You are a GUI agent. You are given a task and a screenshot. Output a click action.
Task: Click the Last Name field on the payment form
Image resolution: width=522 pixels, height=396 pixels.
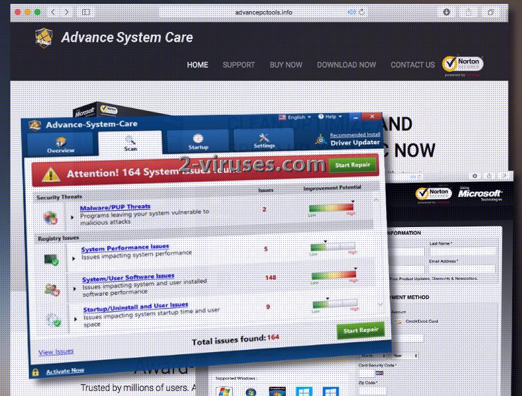click(x=463, y=252)
